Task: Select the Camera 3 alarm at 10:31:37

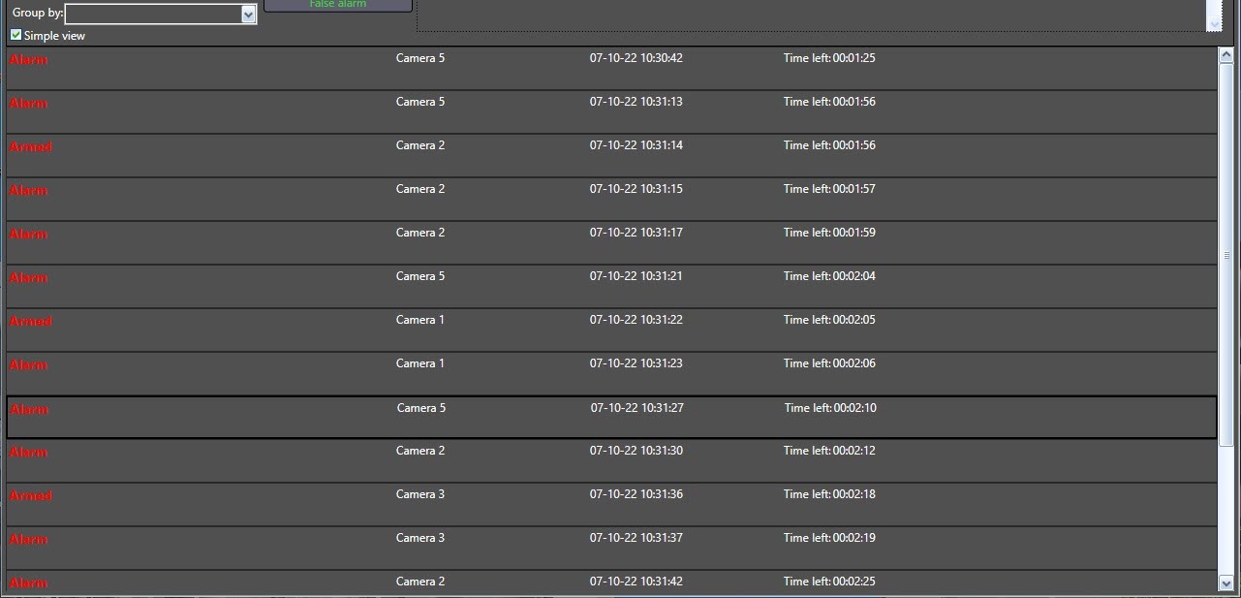Action: [611, 548]
